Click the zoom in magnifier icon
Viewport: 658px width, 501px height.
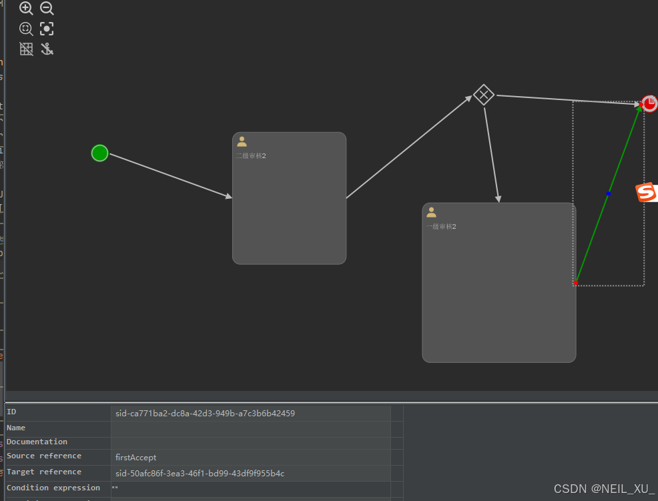click(x=26, y=9)
